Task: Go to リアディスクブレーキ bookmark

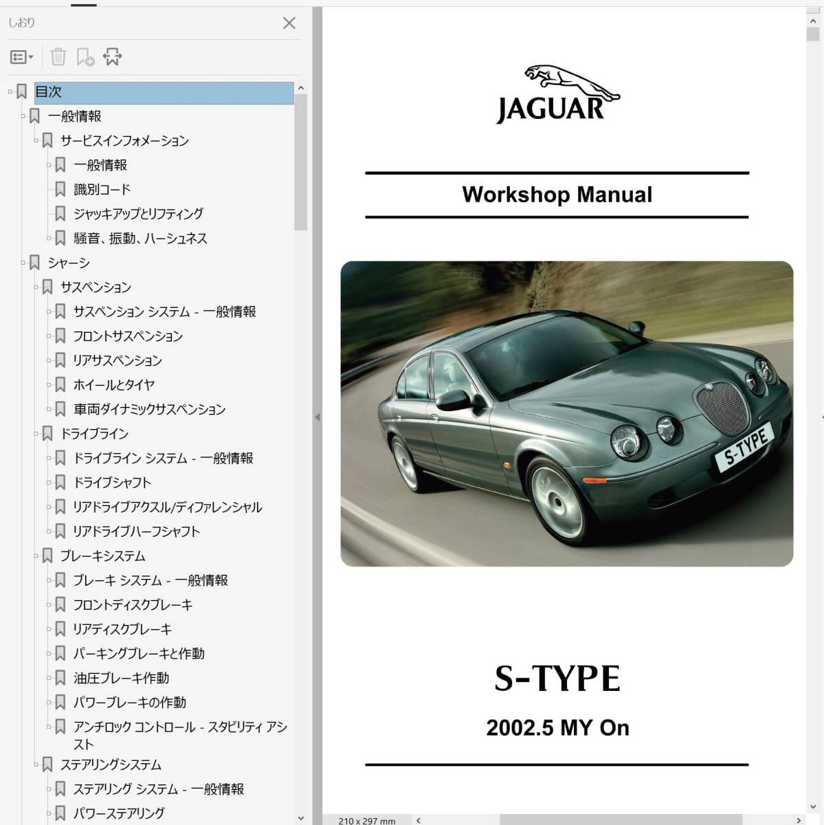Action: [122, 629]
